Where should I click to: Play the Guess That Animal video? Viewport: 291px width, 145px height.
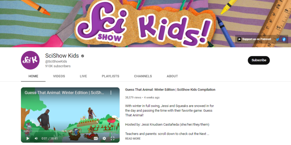tap(28, 138)
